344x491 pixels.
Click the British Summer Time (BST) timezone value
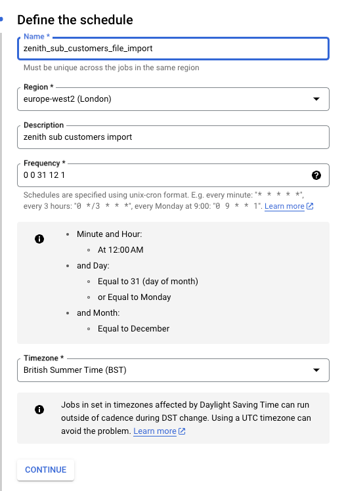(x=75, y=370)
